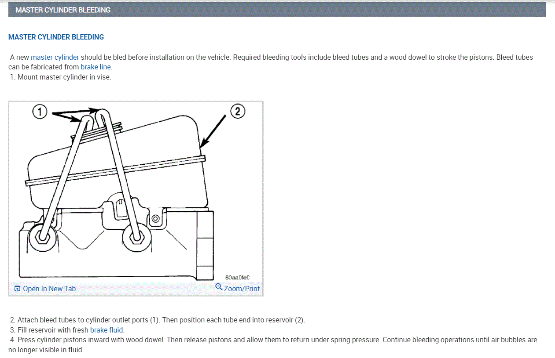The width and height of the screenshot is (555, 358).
Task: Click the magnifier icon beside Zoom/Print
Action: point(219,287)
